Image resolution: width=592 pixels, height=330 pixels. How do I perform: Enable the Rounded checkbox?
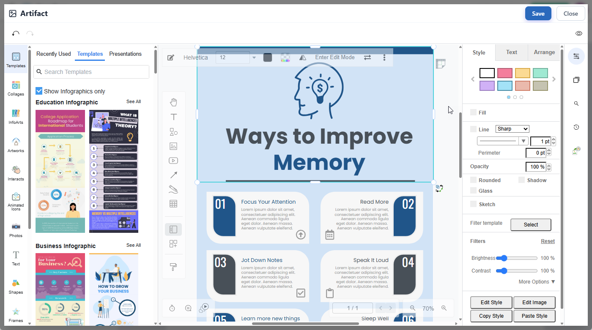coord(473,180)
